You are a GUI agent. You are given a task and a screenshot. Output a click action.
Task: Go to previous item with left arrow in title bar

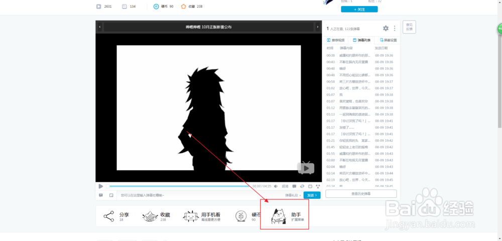tap(99, 27)
